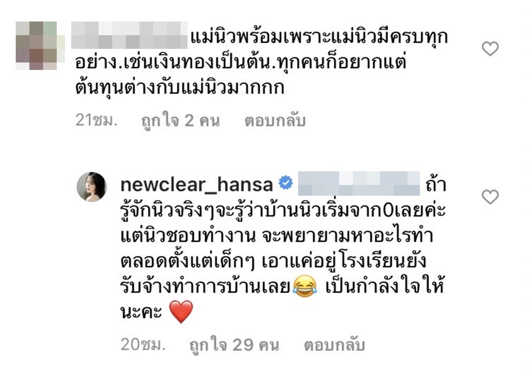Click the 20ชม. timestamp

(x=143, y=344)
